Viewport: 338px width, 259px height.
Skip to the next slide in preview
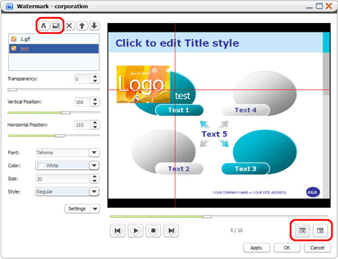pos(171,231)
